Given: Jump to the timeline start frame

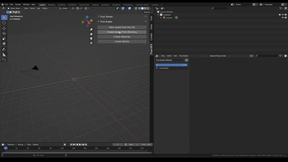Looking at the screenshot, I should click(71, 144).
